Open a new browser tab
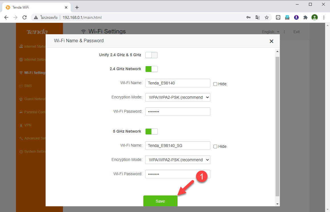 pyautogui.click(x=77, y=7)
